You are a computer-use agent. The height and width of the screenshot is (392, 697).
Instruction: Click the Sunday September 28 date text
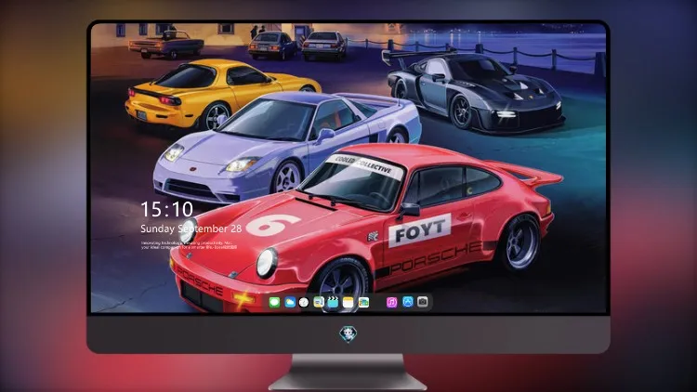tap(191, 229)
